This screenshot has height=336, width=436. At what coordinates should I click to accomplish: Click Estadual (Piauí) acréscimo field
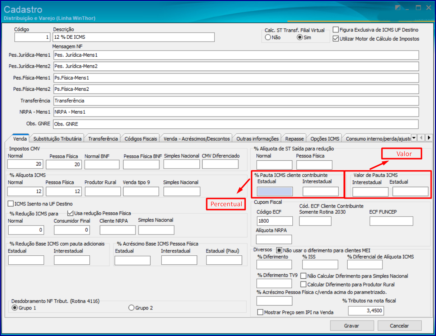(x=224, y=260)
